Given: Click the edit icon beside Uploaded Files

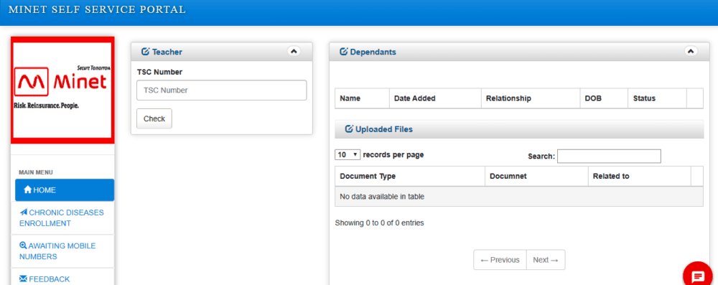Looking at the screenshot, I should (x=349, y=129).
